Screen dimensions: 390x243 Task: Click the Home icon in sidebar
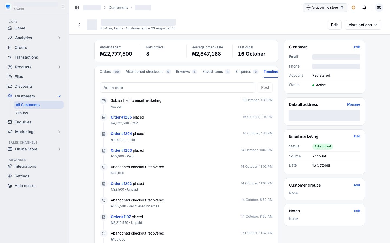coord(10,28)
